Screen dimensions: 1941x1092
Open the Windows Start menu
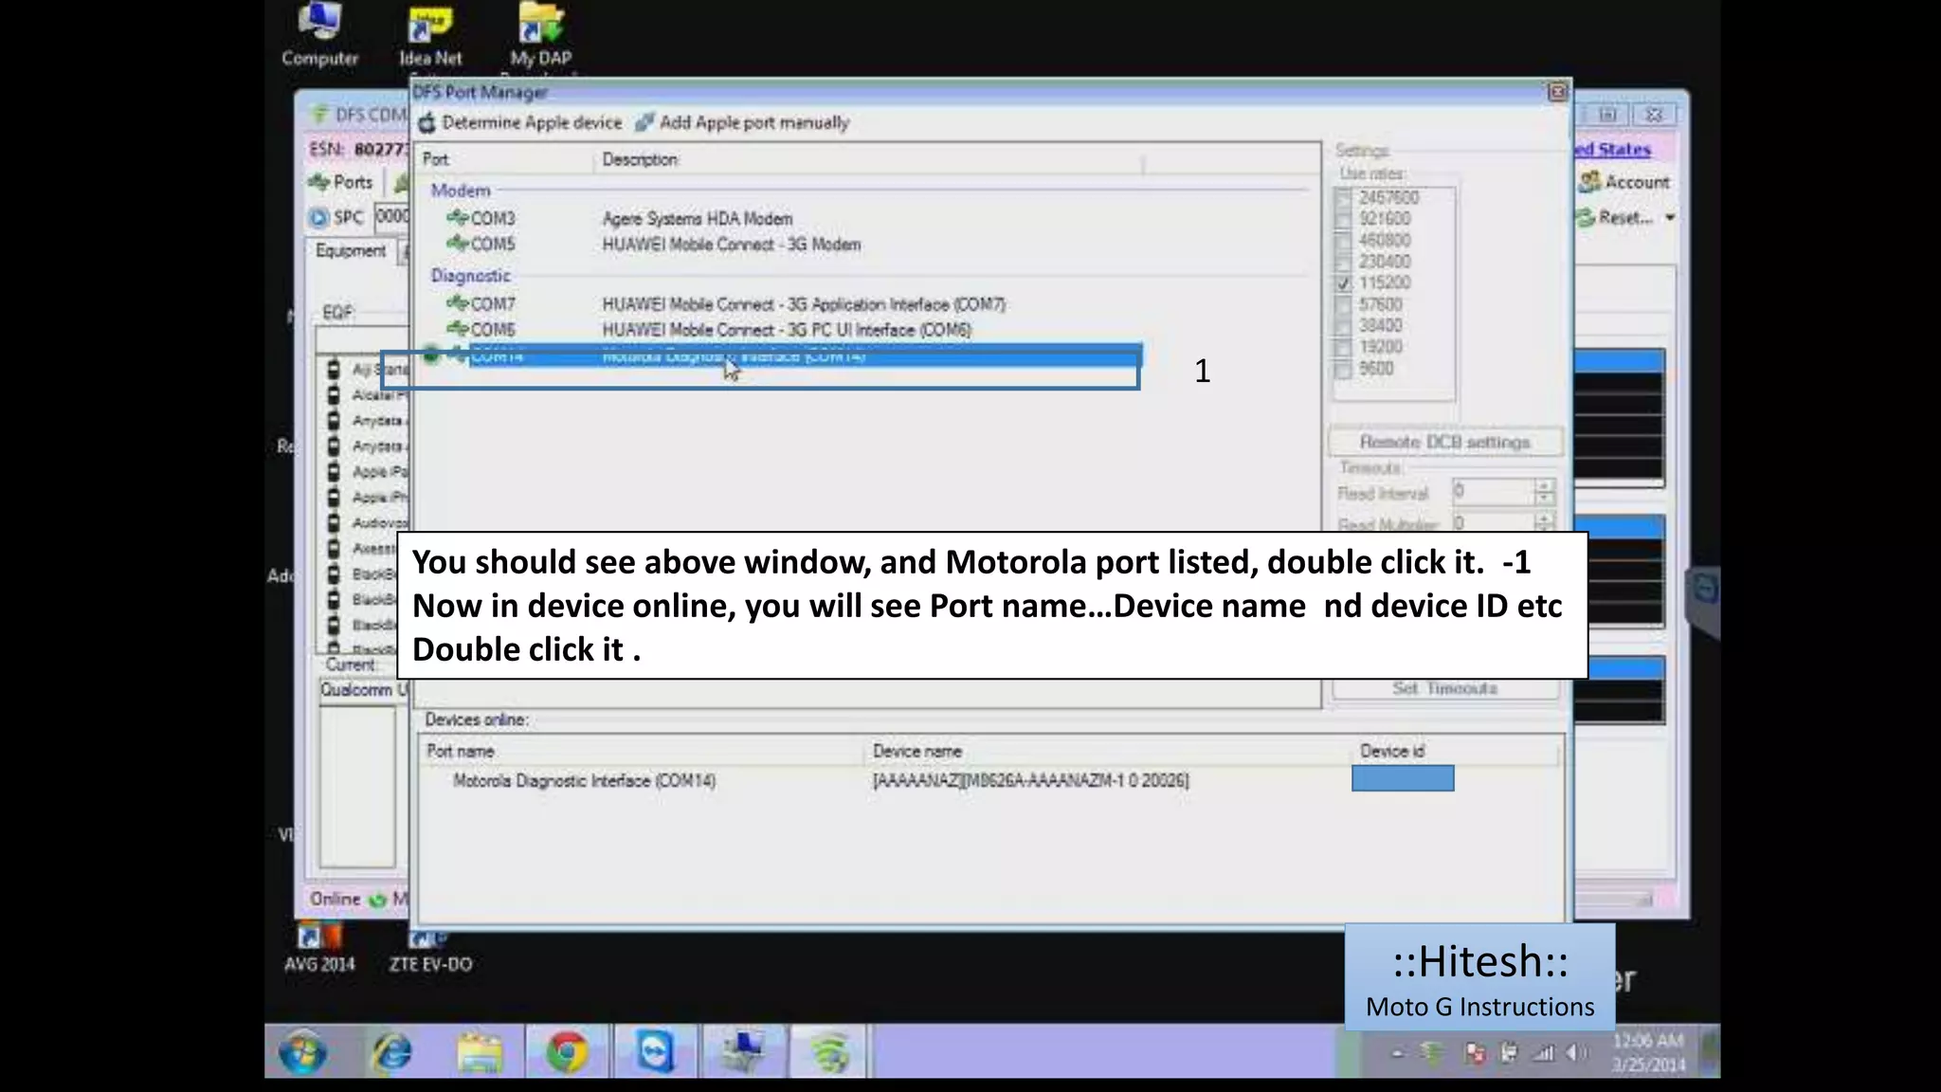point(302,1052)
